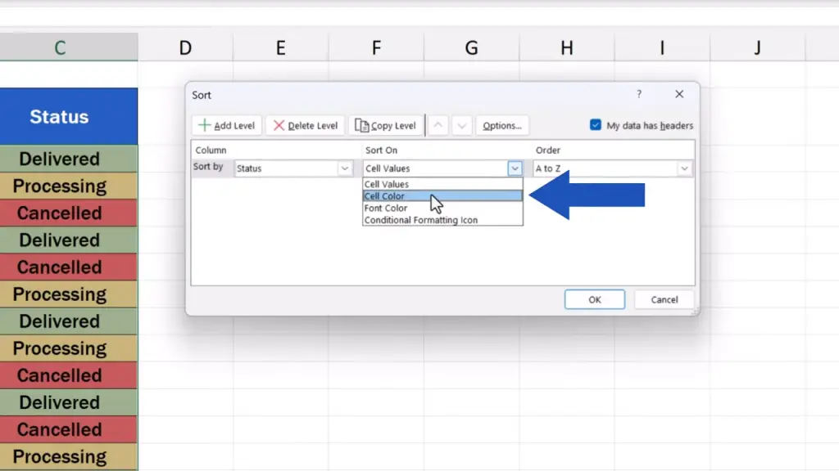839x471 pixels.
Task: Confirm sort with OK button
Action: 594,299
